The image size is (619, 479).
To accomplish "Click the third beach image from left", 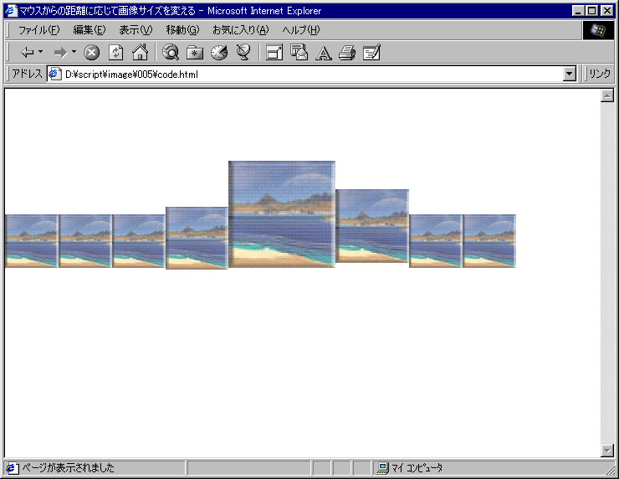I will [139, 241].
